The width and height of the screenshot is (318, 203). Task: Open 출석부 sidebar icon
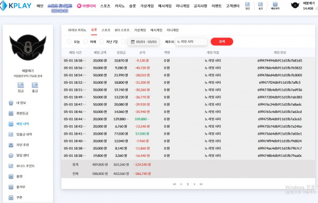[11, 187]
